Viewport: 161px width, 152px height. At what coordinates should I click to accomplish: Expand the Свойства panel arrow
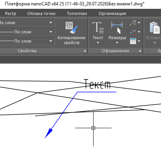click(x=85, y=51)
